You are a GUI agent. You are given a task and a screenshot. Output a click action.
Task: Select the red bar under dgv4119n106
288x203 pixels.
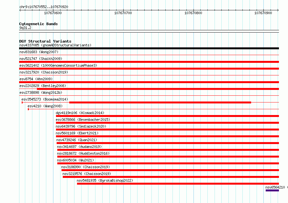coord(168,116)
